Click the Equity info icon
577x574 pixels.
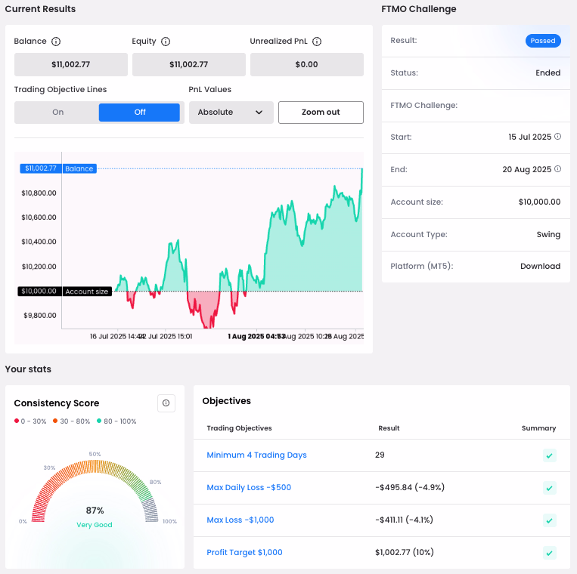[x=166, y=42]
